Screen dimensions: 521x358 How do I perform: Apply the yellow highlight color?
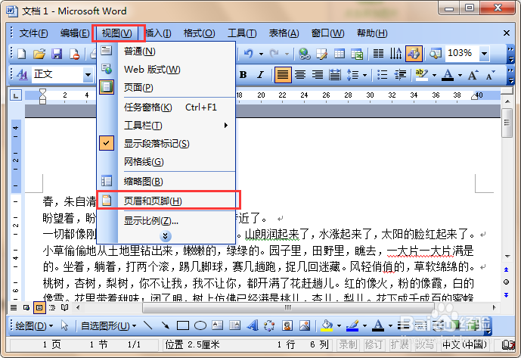coord(421,75)
